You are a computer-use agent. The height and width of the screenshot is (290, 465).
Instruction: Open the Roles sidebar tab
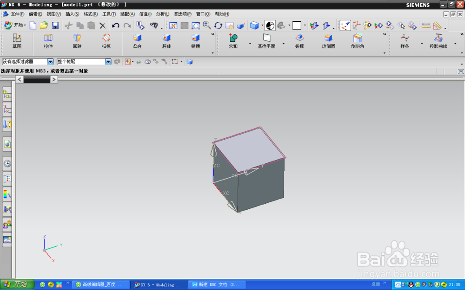[x=7, y=225]
